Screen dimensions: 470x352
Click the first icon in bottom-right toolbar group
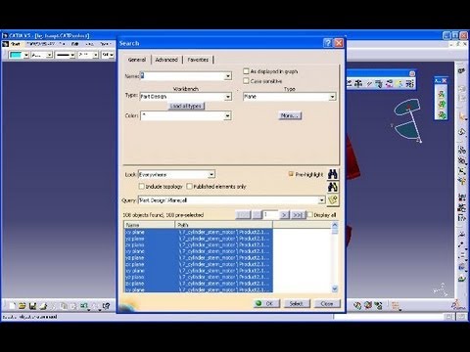357,306
